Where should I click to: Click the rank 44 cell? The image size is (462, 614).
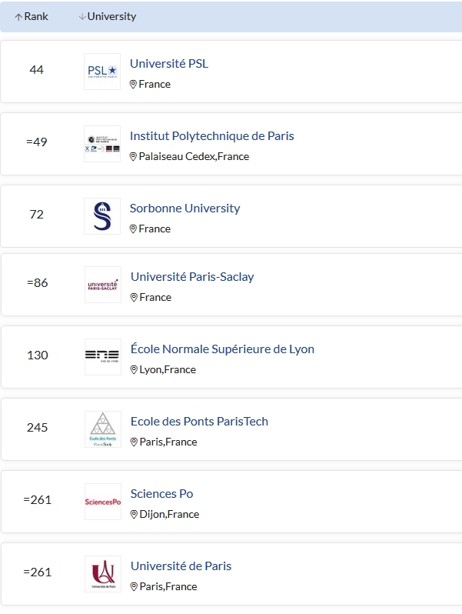tap(36, 70)
